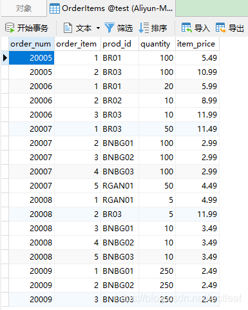The height and width of the screenshot is (310, 248).
Task: Click prod_id BNBG01 in order 20008
Action: 120,229
